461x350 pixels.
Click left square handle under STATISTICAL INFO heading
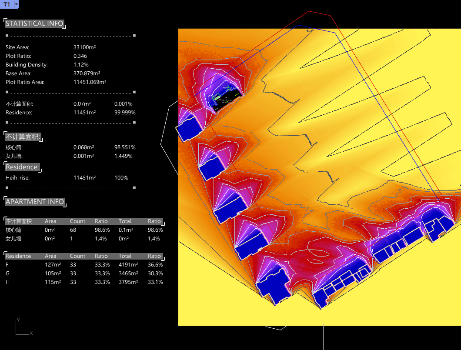point(7,36)
